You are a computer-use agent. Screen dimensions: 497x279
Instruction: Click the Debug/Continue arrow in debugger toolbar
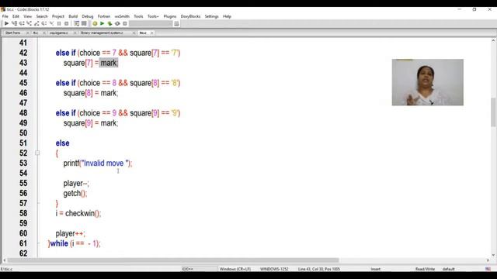pos(6,23)
